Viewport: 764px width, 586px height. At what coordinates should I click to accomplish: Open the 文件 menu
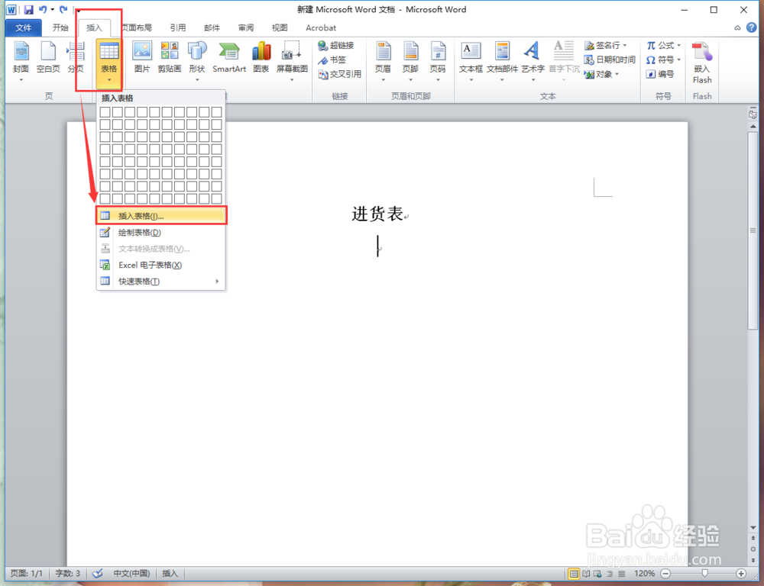click(x=23, y=27)
